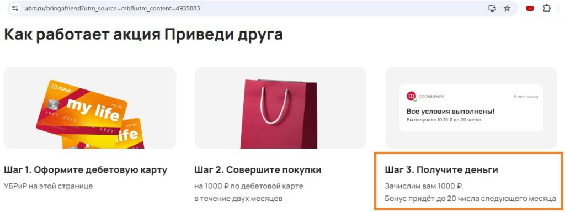Click the '5 мин. назад' timestamp in notification
565x212 pixels.
pos(526,97)
